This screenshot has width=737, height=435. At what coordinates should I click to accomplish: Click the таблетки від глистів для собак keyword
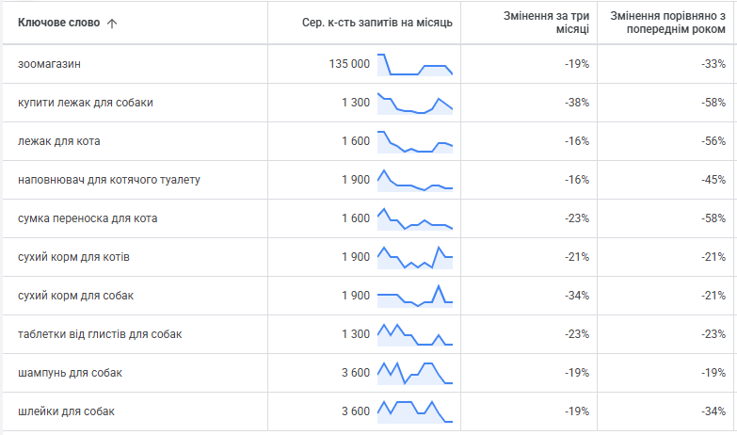point(100,334)
